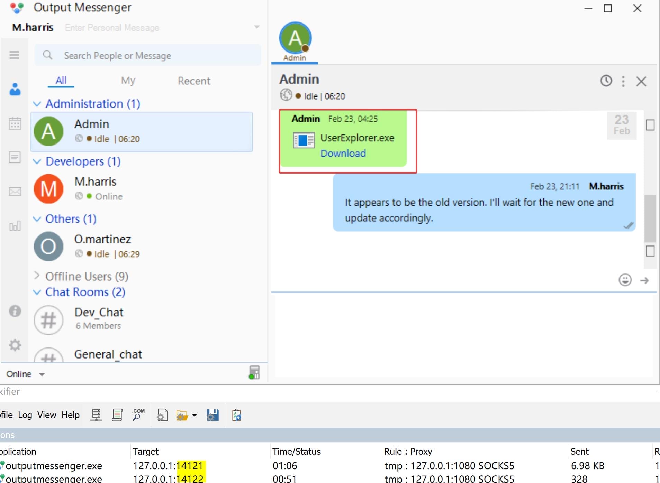Viewport: 660px width, 483px height.
Task: Click the Enter Personal Message field
Action: pos(112,27)
